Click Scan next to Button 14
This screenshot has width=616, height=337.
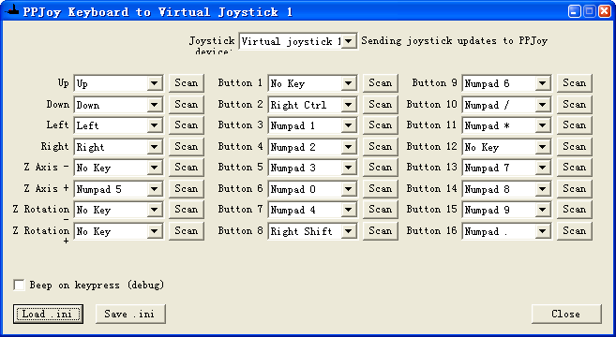pos(575,189)
